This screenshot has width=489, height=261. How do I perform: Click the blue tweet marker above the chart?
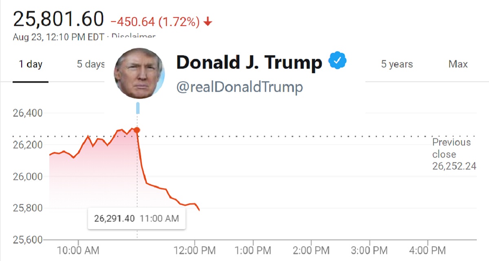137,107
